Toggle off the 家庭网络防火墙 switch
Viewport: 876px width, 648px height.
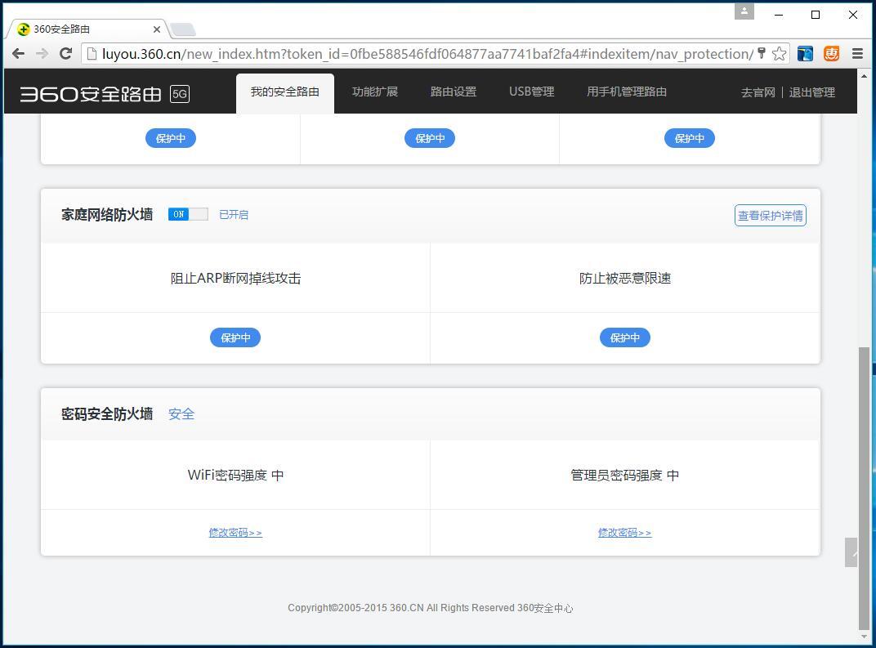click(x=187, y=214)
